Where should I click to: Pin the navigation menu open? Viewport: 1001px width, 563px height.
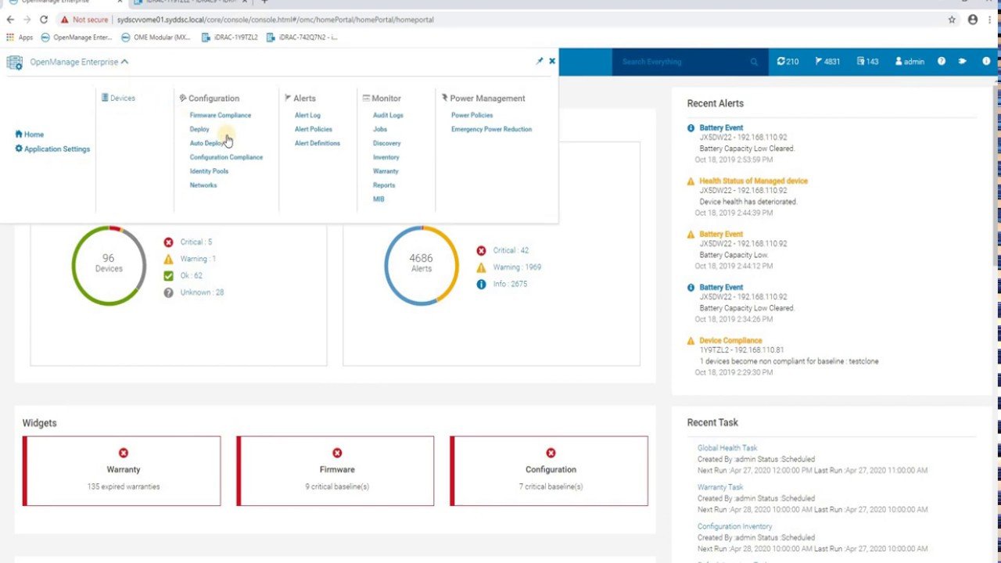tap(539, 61)
